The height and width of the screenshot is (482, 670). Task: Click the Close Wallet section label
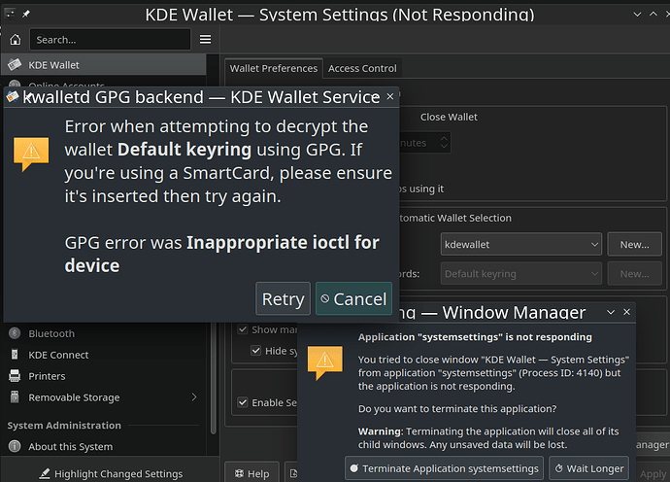[449, 117]
